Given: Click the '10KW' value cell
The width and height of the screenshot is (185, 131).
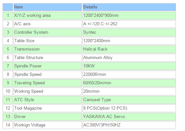Looking at the screenshot, I should coord(129,66).
